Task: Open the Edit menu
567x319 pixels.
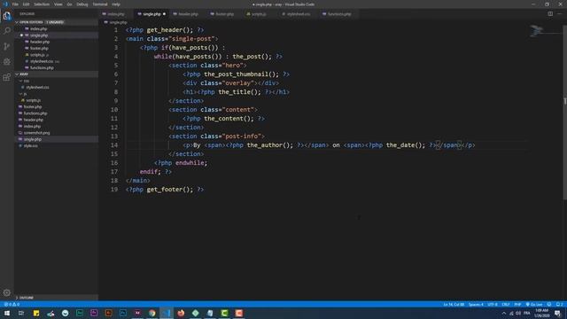Action: [x=26, y=4]
